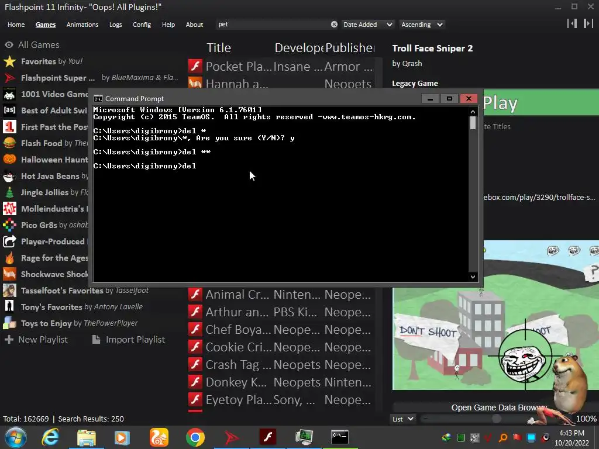
Task: Select the Jingle Jollies tree icon
Action: (9, 192)
